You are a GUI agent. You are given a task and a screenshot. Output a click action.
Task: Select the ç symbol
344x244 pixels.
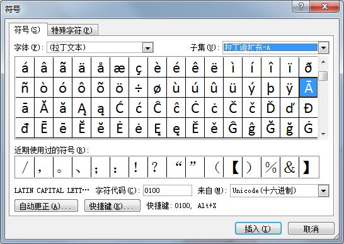pyautogui.click(x=139, y=67)
